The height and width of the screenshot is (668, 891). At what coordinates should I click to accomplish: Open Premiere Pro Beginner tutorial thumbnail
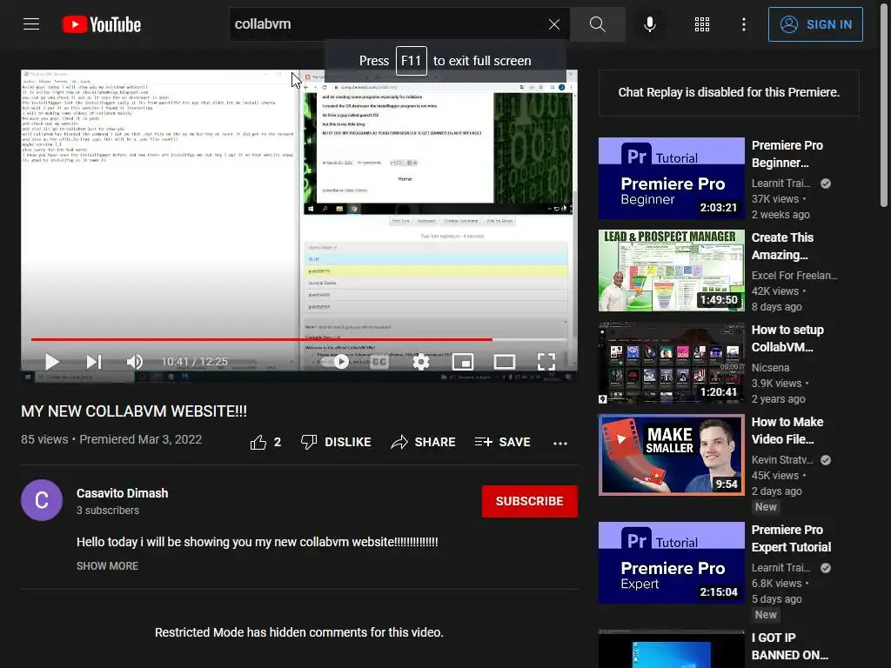[672, 178]
